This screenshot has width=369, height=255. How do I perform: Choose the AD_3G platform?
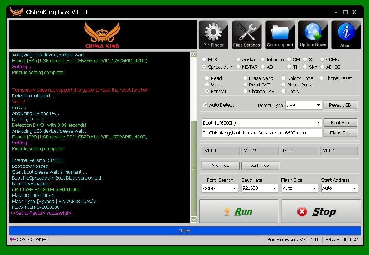(322, 67)
